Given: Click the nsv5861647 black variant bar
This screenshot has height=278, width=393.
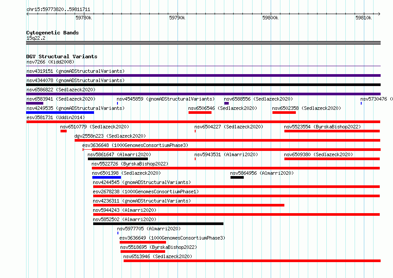Looking at the screenshot, I should click(118, 159).
